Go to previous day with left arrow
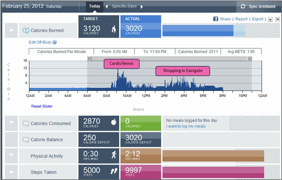This screenshot has width=282, height=180. tap(106, 7)
